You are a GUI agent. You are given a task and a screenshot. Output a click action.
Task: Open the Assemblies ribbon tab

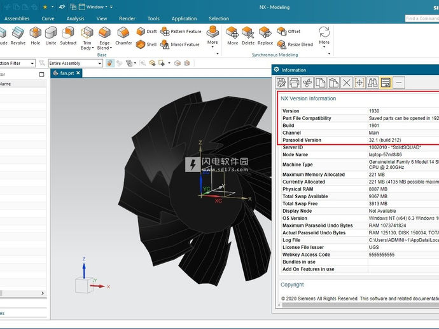[x=17, y=18]
